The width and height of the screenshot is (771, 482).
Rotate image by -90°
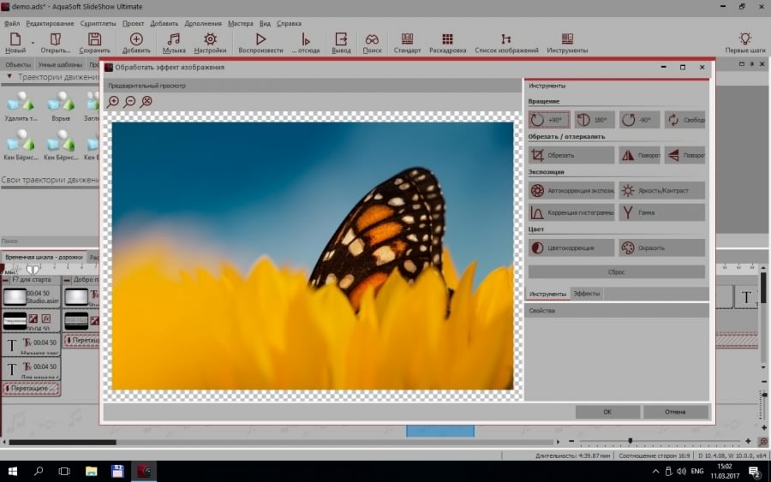[639, 121]
